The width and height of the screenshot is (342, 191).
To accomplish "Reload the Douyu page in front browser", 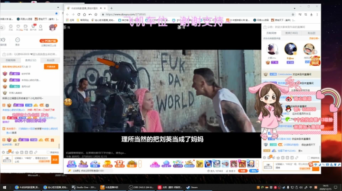I will 79,14.
